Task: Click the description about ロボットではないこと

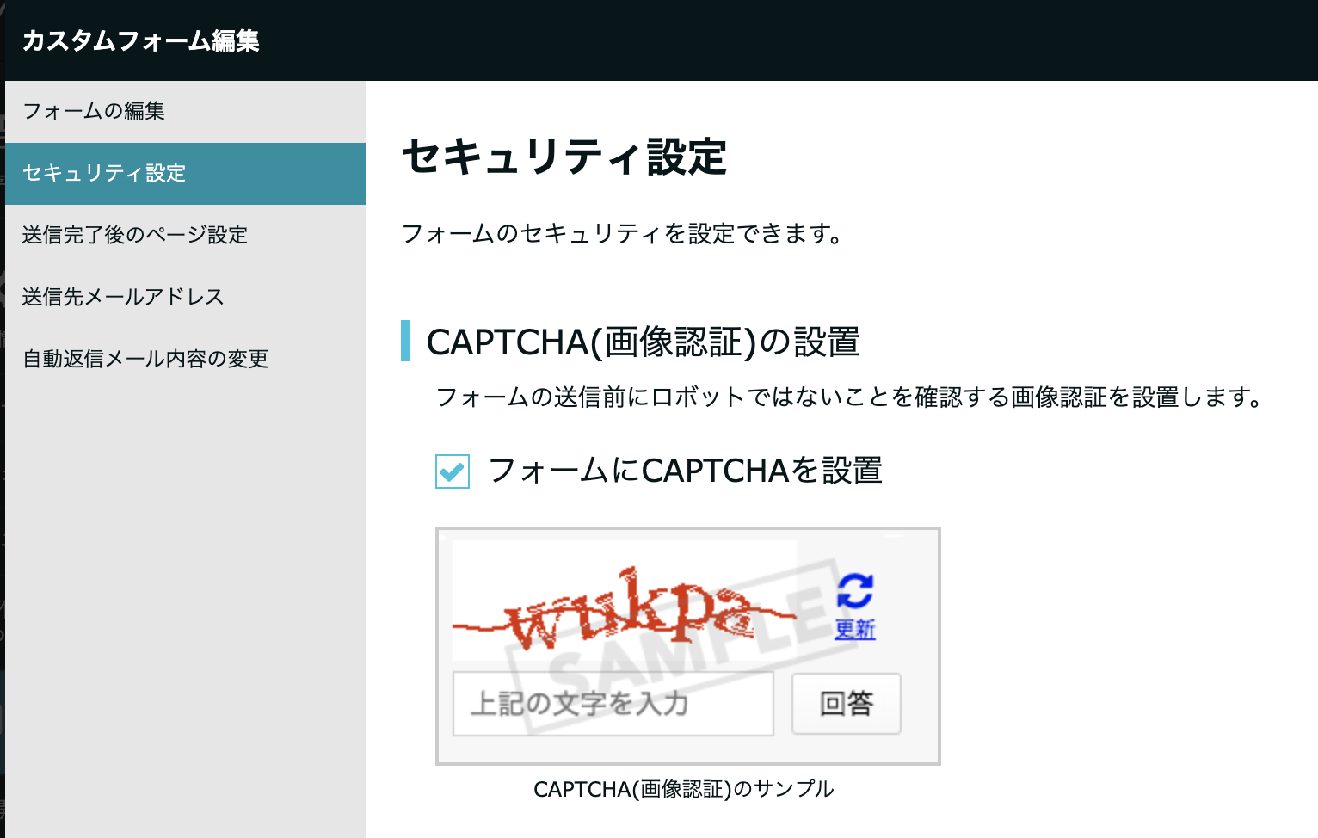Action: click(849, 397)
